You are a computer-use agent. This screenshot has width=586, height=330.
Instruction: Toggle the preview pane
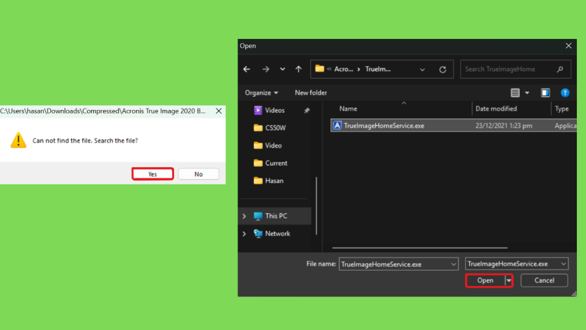click(x=545, y=93)
